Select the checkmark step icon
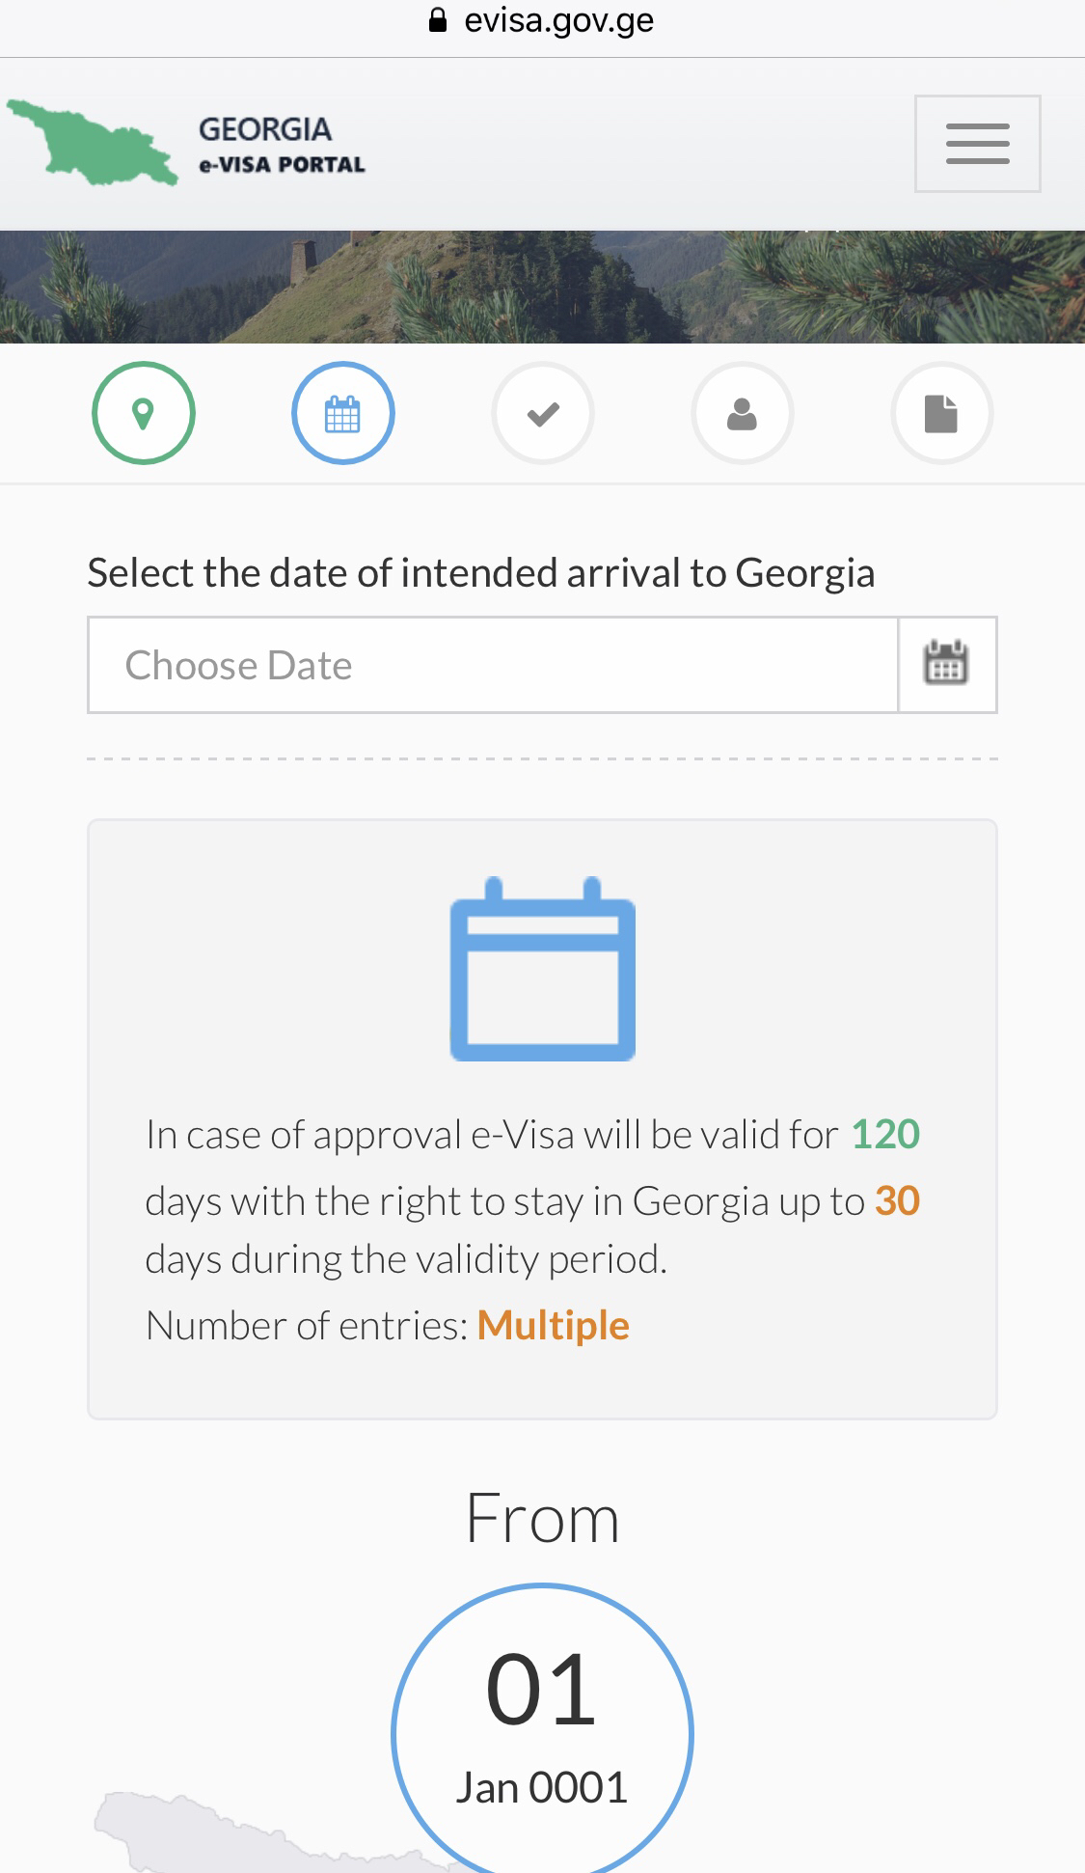 click(543, 414)
